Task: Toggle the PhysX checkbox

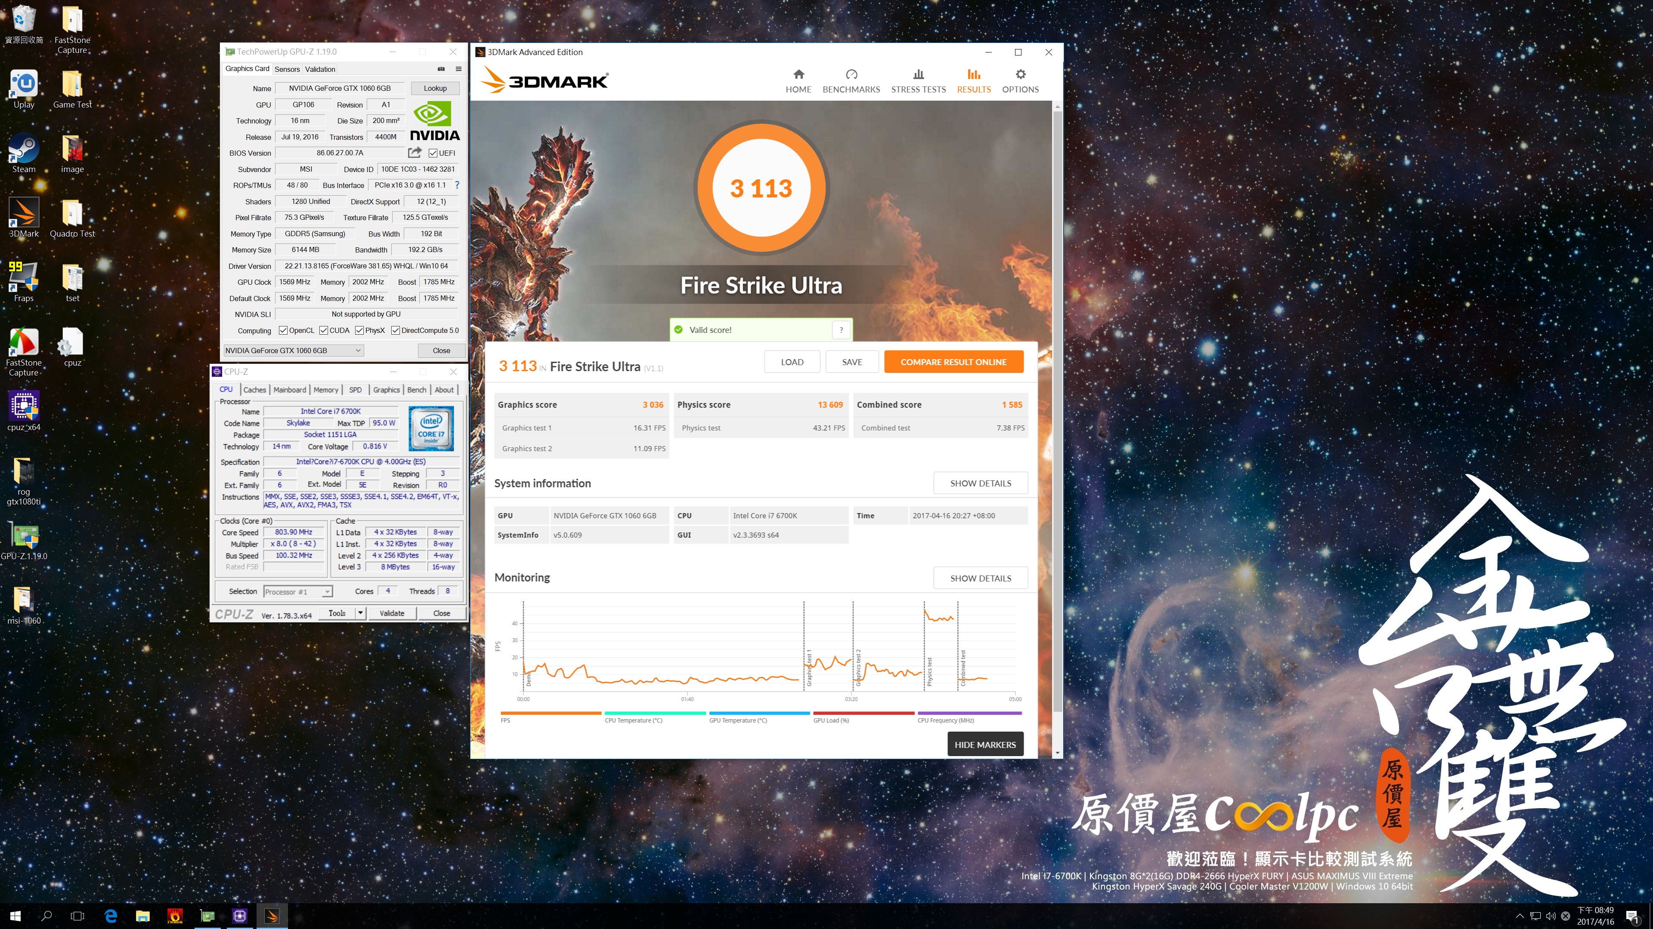Action: pyautogui.click(x=359, y=331)
